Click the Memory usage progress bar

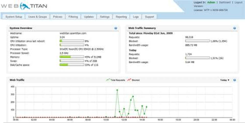72,57
